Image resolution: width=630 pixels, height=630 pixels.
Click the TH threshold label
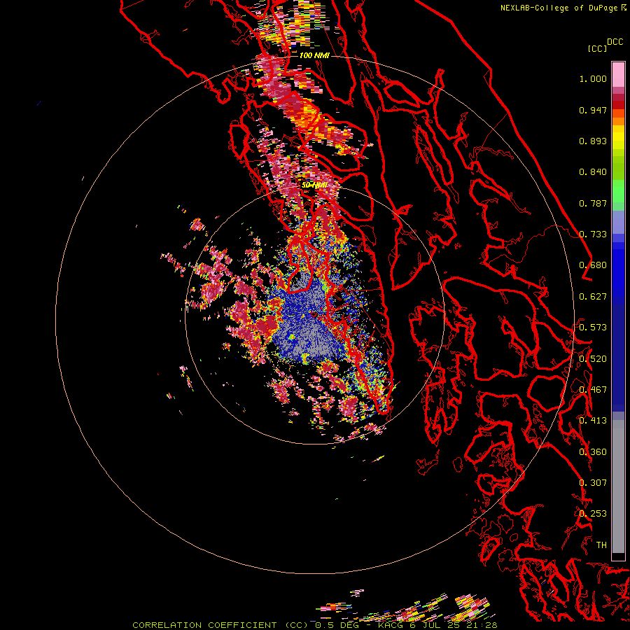[601, 545]
